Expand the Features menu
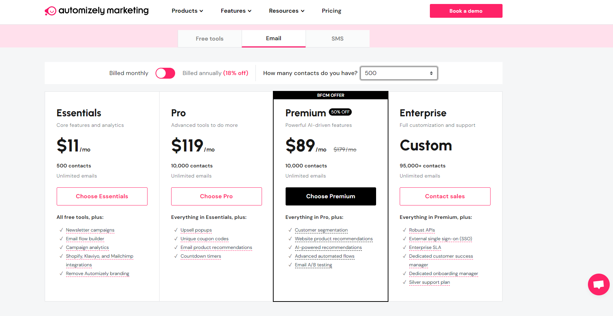This screenshot has height=316, width=613. coord(236,11)
